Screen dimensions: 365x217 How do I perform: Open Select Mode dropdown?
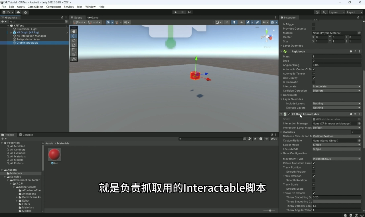click(336, 145)
